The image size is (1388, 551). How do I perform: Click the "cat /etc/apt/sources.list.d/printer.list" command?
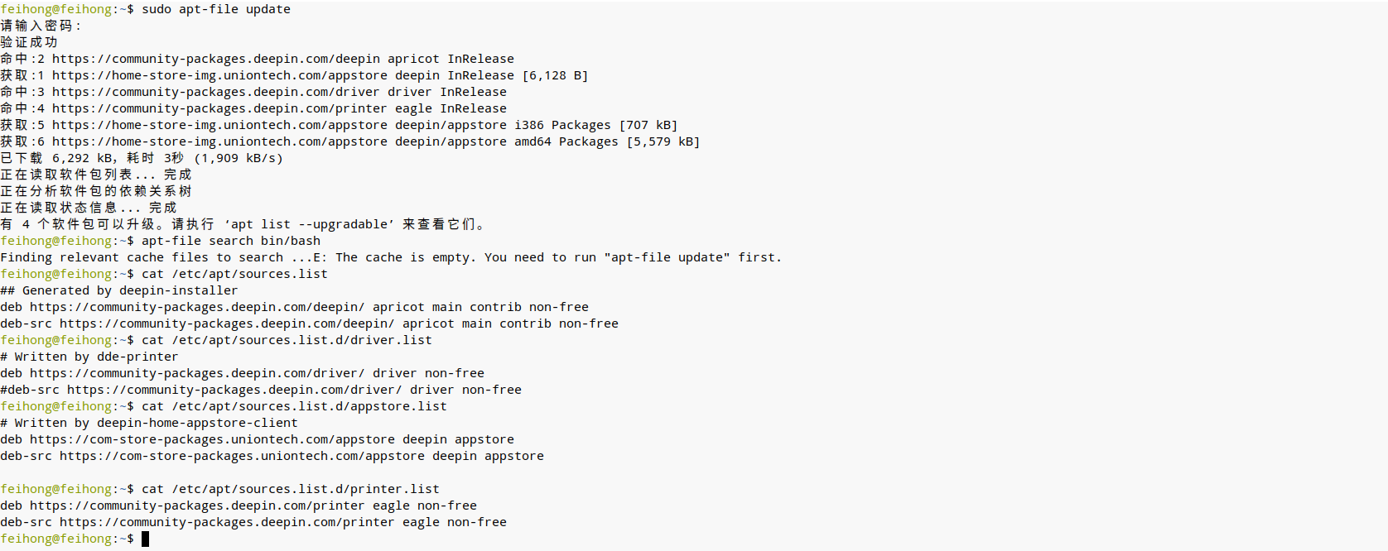click(290, 489)
